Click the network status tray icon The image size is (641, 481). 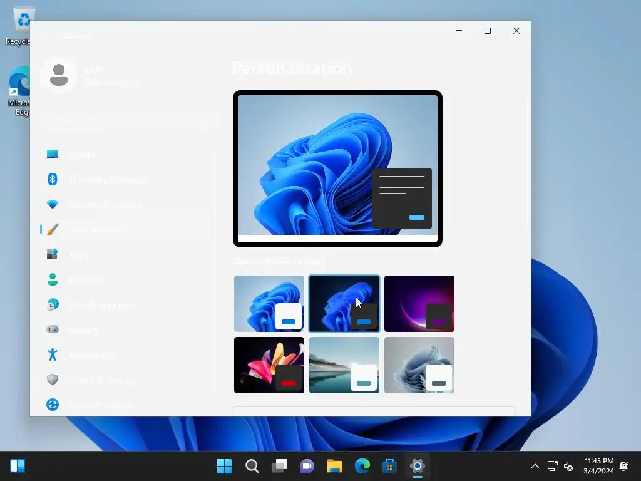tap(553, 466)
